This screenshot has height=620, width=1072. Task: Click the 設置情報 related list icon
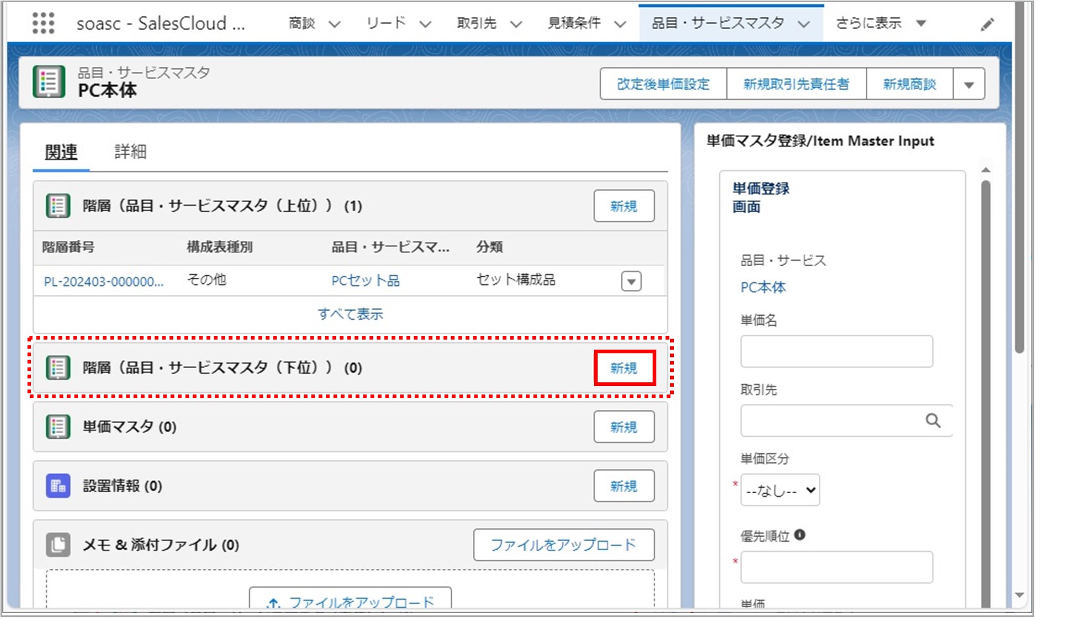click(x=58, y=486)
